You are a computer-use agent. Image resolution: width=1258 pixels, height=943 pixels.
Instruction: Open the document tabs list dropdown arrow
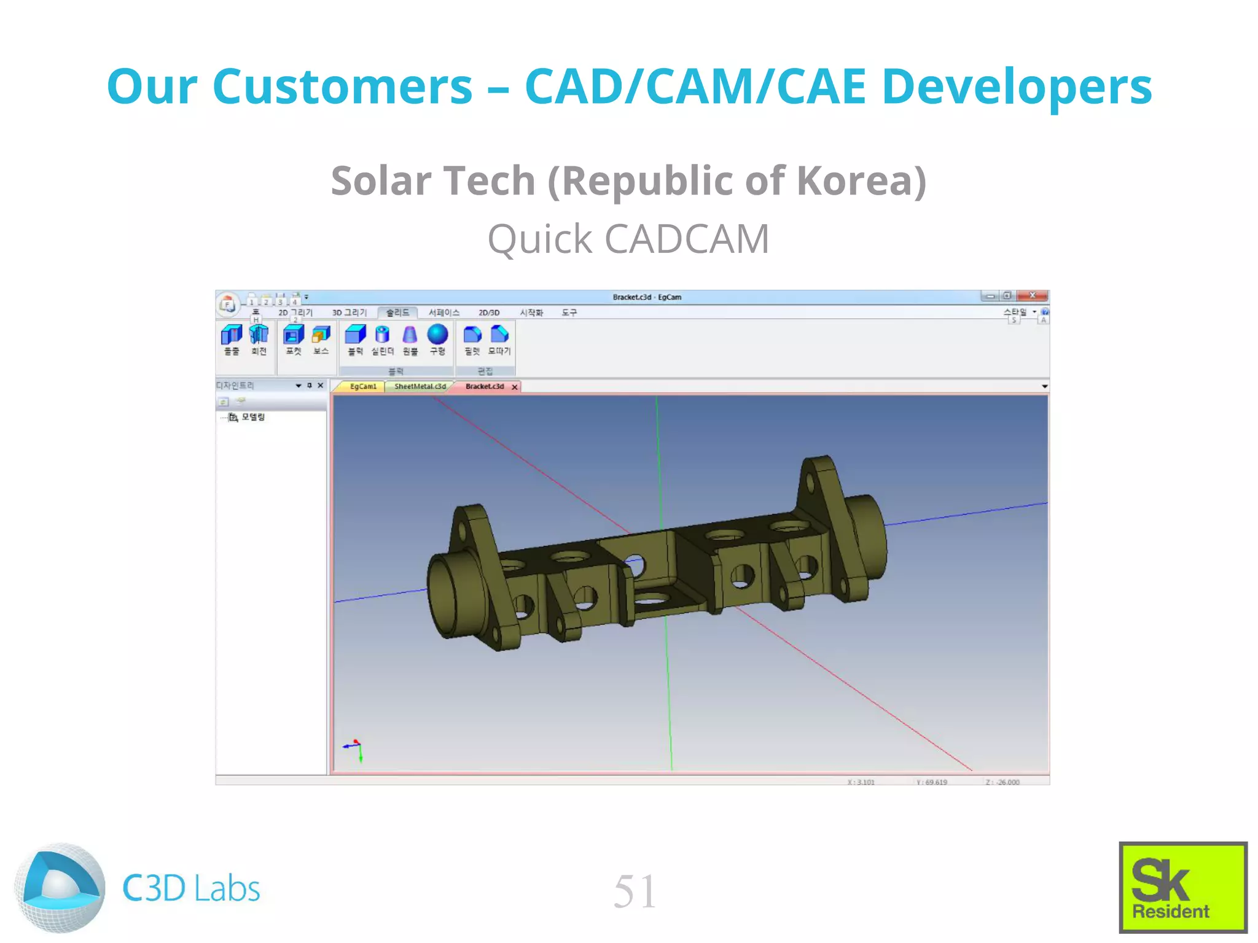[x=1044, y=387]
